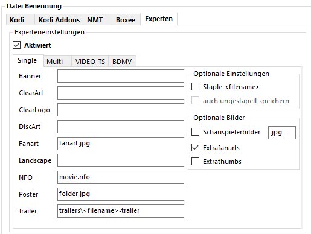Switch to the Kodi tab
This screenshot has width=311, height=234.
[20, 20]
